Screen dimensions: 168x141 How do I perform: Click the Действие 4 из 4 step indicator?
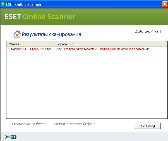[x=148, y=32]
